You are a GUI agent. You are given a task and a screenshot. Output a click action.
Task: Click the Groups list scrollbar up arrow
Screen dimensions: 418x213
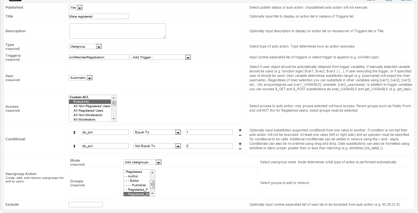152,172
